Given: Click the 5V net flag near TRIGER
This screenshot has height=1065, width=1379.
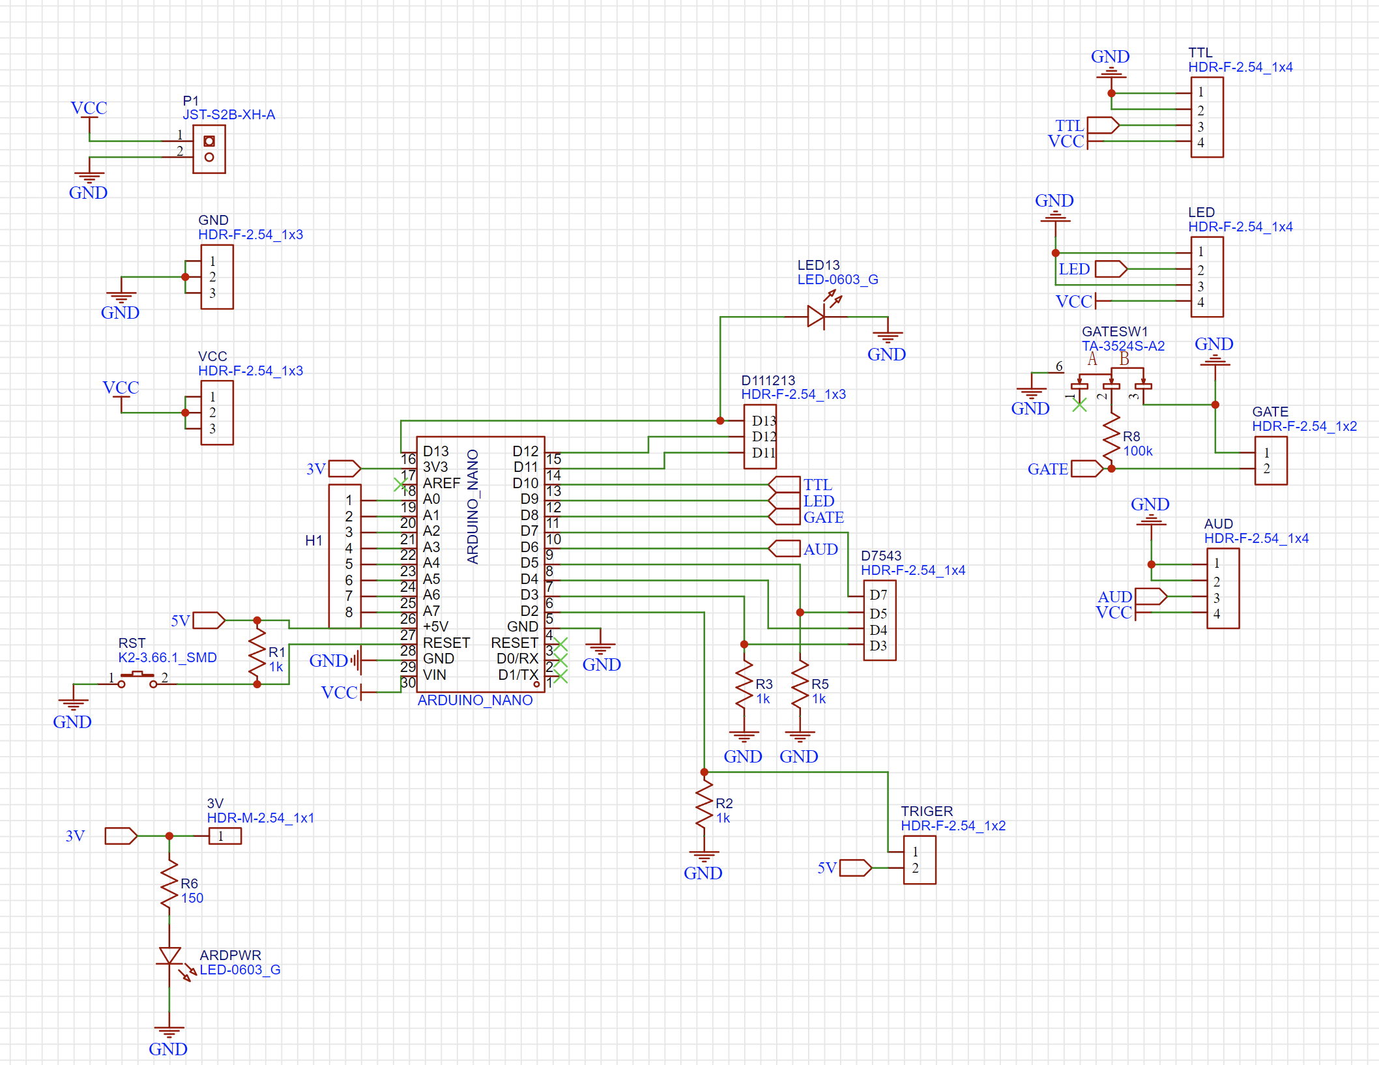Looking at the screenshot, I should click(856, 868).
